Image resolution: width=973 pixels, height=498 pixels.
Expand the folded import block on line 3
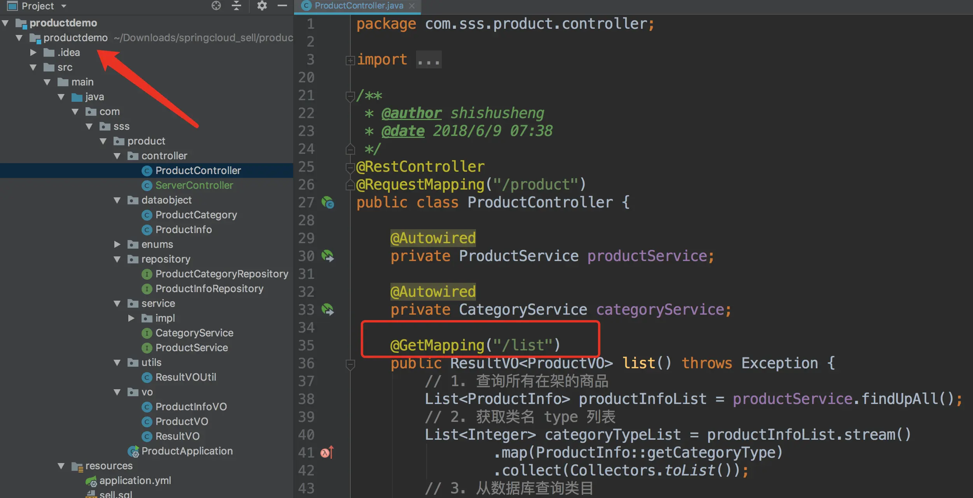coord(350,60)
